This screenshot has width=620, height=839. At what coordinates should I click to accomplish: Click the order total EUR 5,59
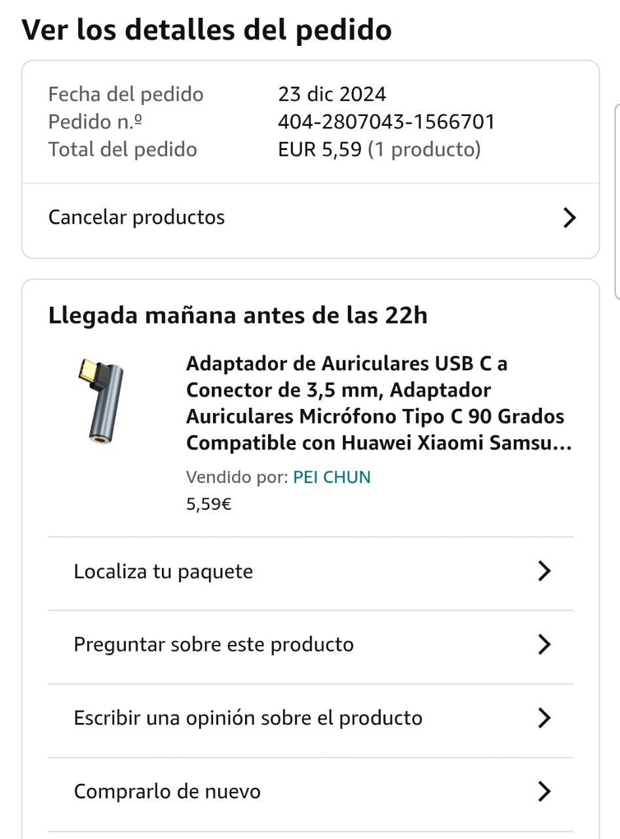(320, 149)
